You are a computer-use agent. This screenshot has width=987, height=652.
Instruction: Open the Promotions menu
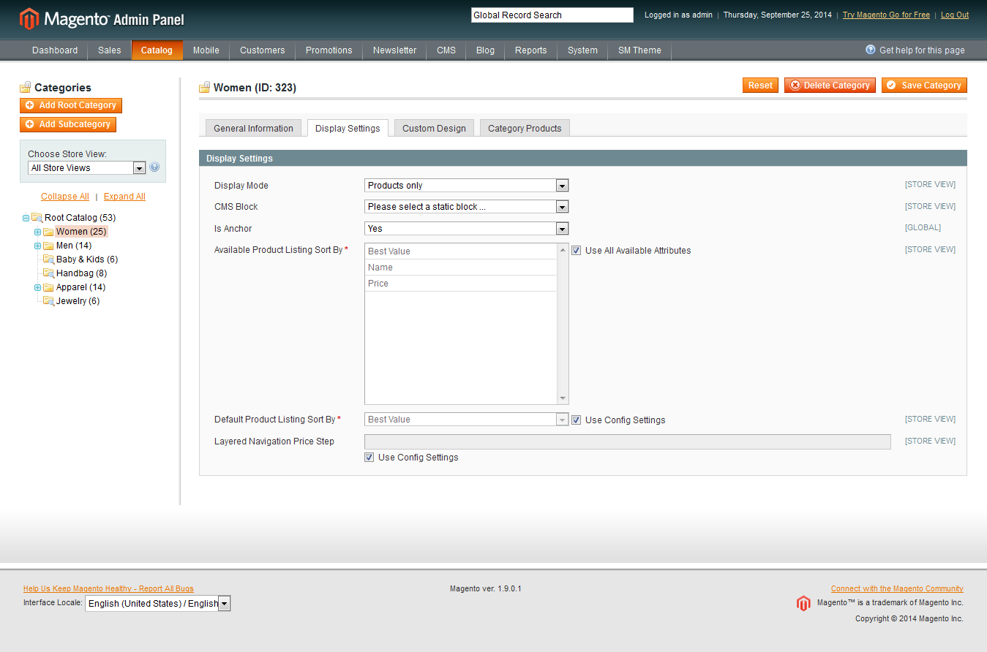329,50
